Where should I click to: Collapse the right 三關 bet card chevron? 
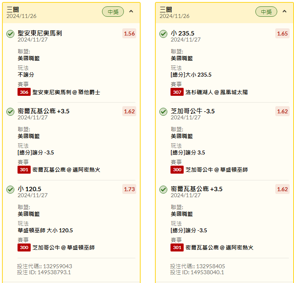point(284,11)
